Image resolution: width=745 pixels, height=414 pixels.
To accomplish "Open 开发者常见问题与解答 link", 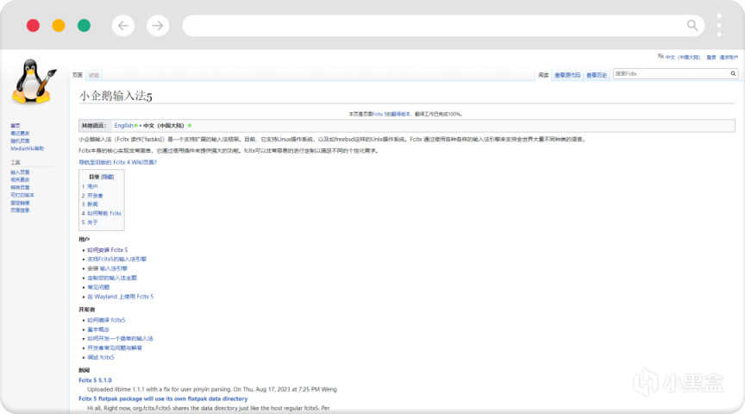I will (x=115, y=348).
